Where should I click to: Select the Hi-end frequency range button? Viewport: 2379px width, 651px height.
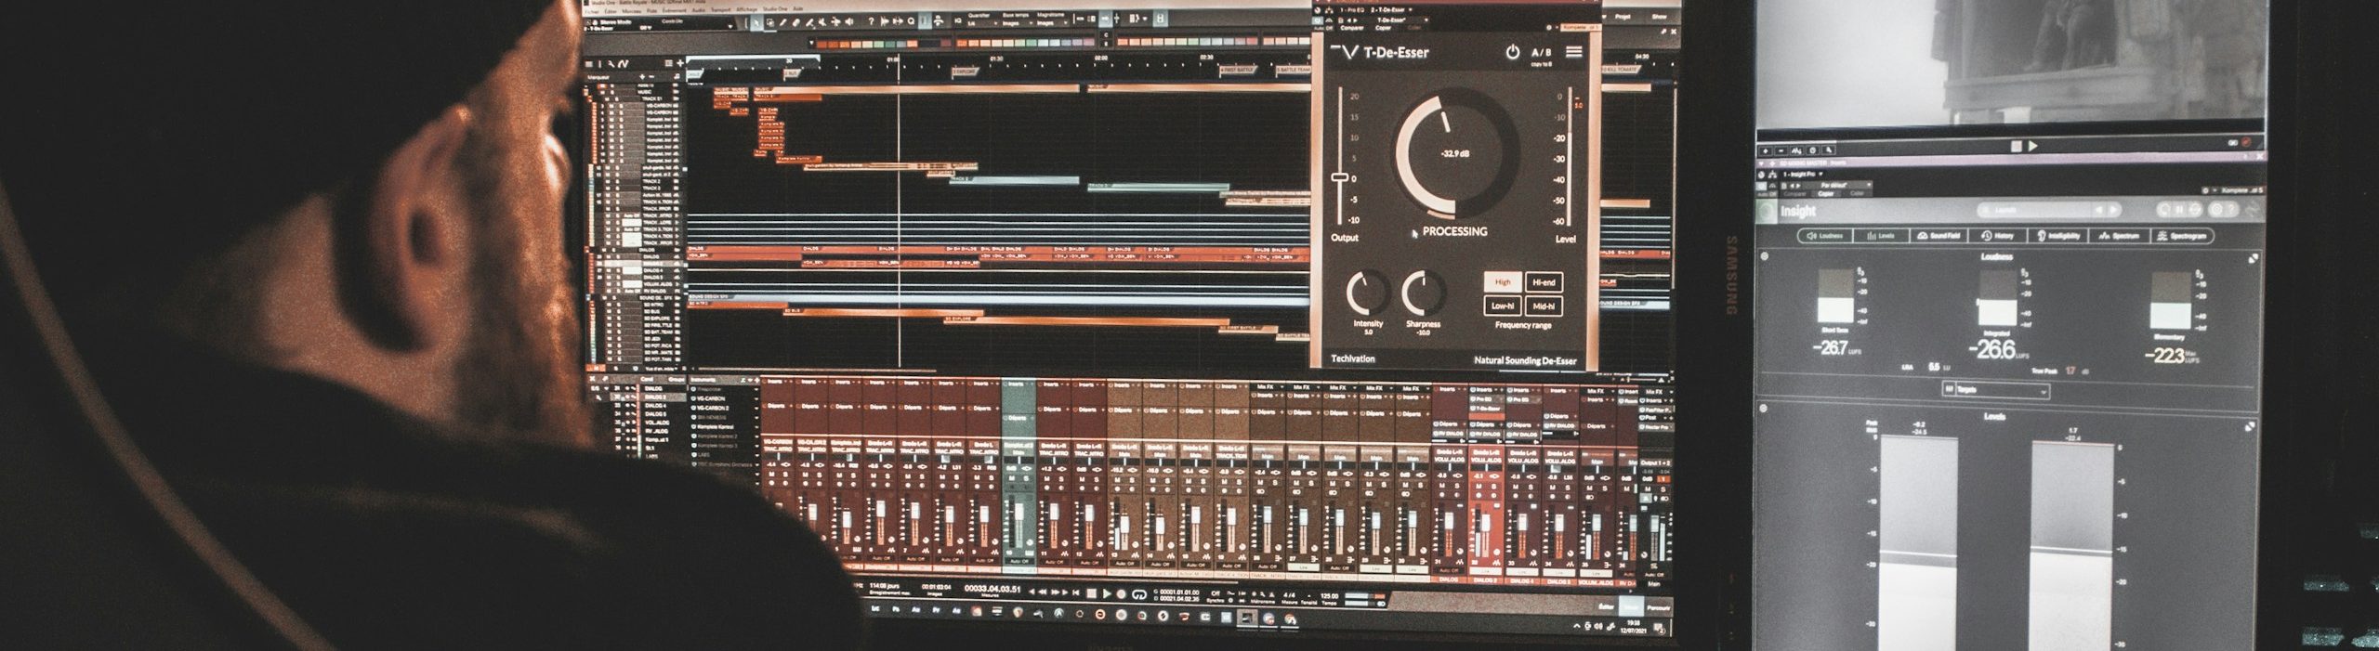[x=1544, y=281]
